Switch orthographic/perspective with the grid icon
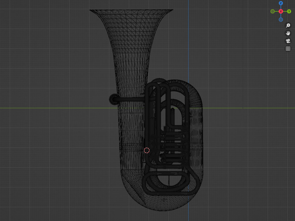This screenshot has width=295, height=221. pyautogui.click(x=288, y=49)
